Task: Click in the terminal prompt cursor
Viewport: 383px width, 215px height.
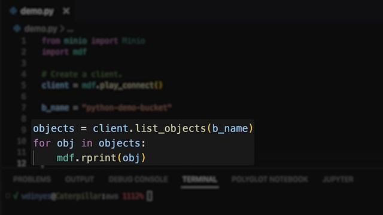Action: coord(150,196)
